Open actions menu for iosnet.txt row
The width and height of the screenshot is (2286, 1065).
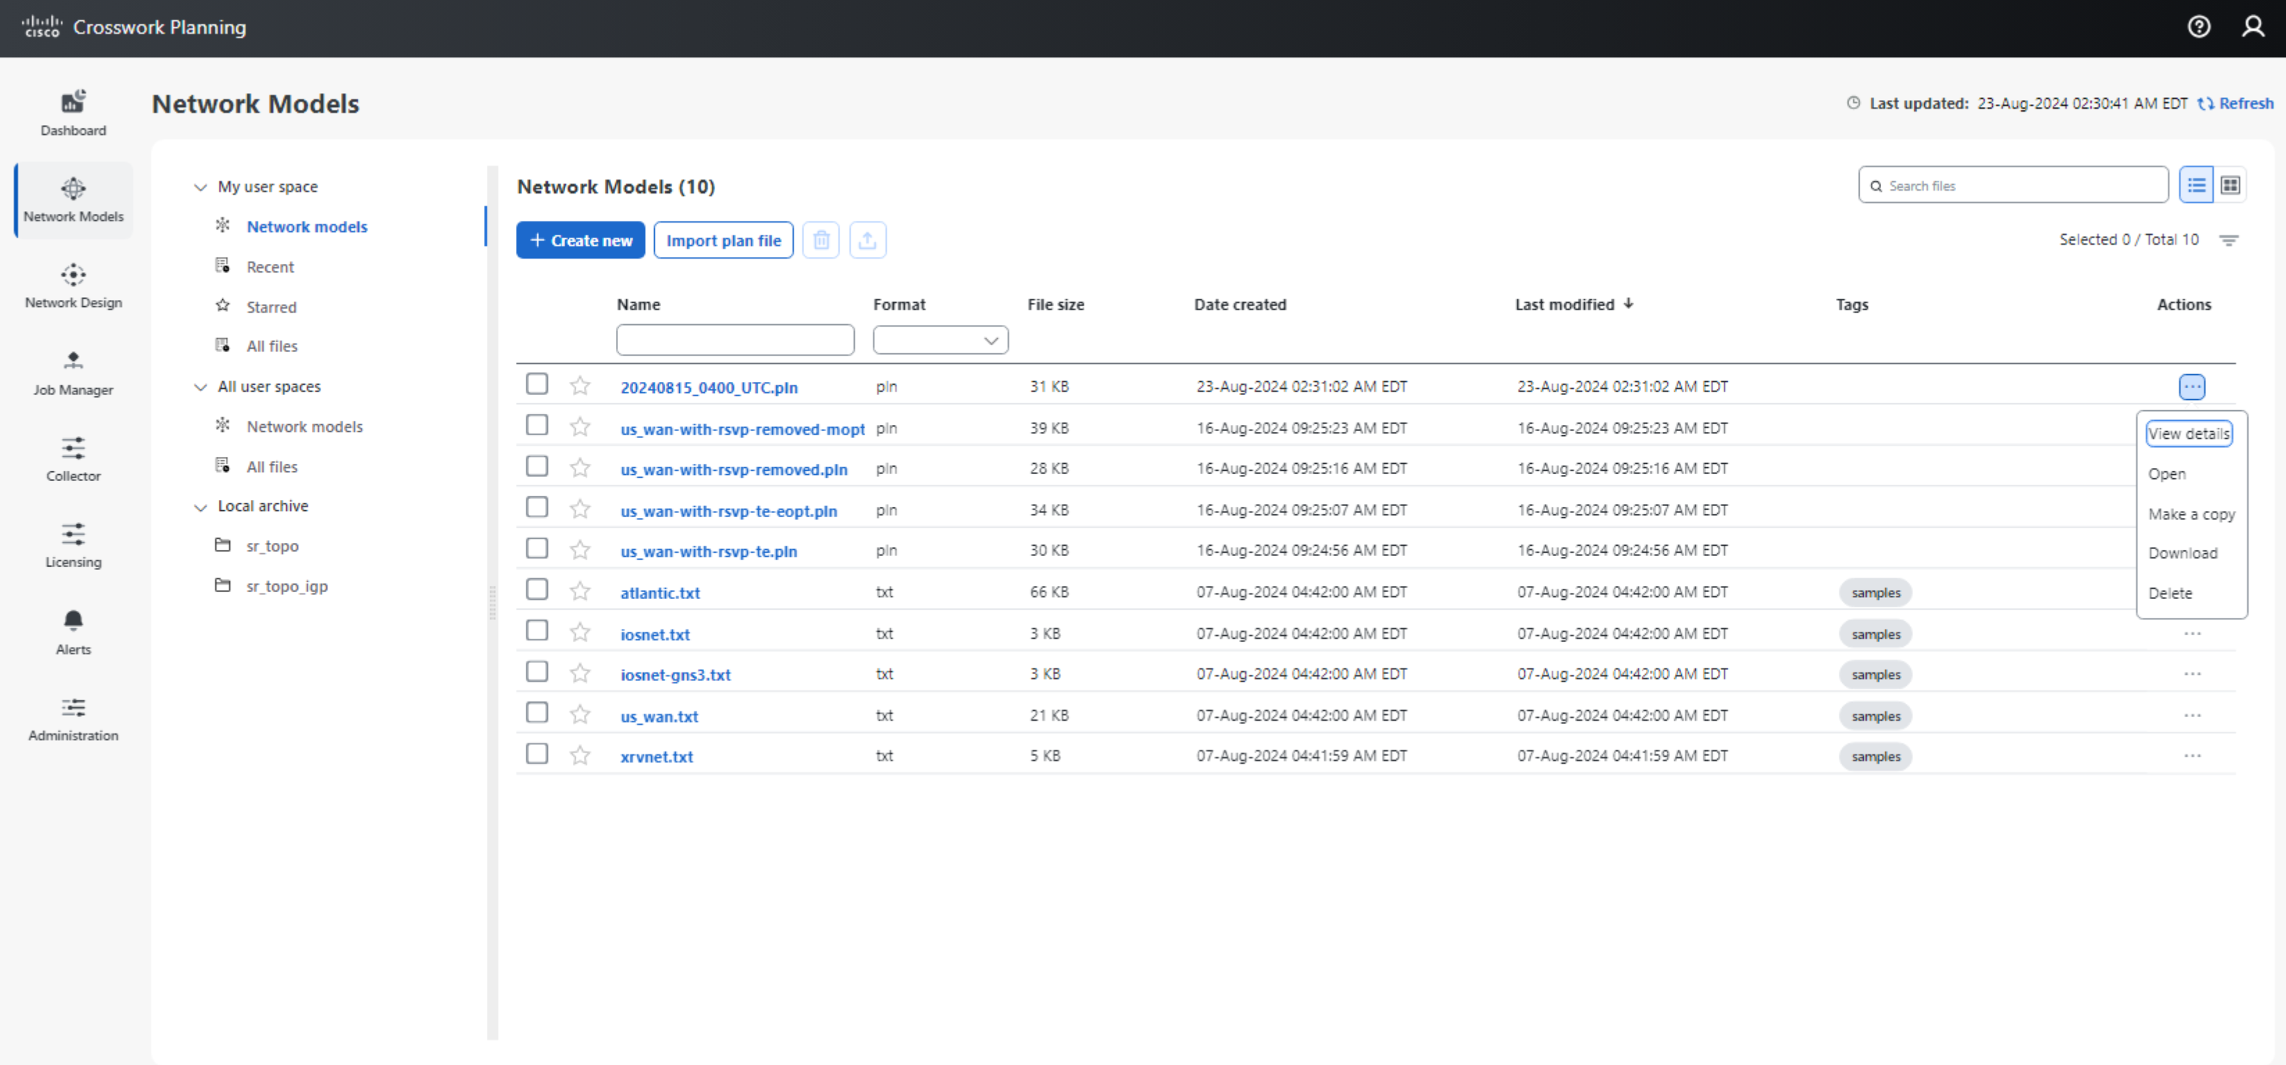(2192, 632)
